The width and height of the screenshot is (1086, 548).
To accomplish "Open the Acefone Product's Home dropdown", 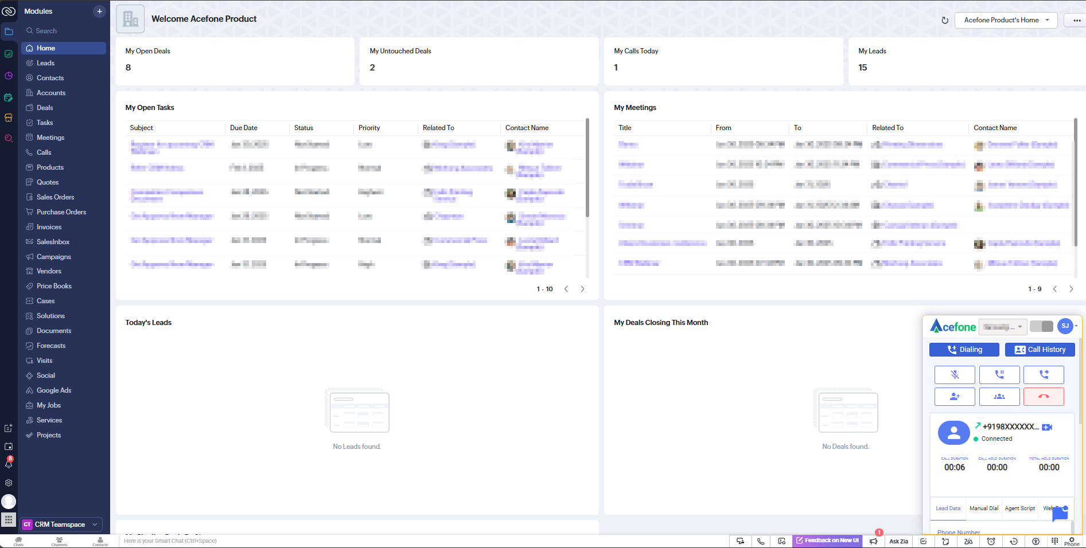I will (1006, 20).
